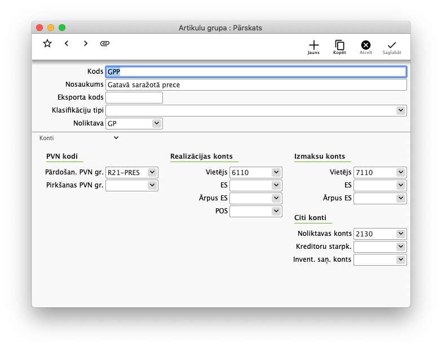Open Kreditoru starpk. dropdown
Screen dimensions: 442x349
tap(400, 247)
